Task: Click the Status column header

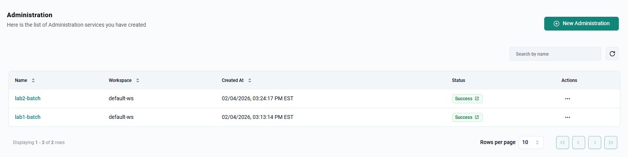Action: coord(458,80)
